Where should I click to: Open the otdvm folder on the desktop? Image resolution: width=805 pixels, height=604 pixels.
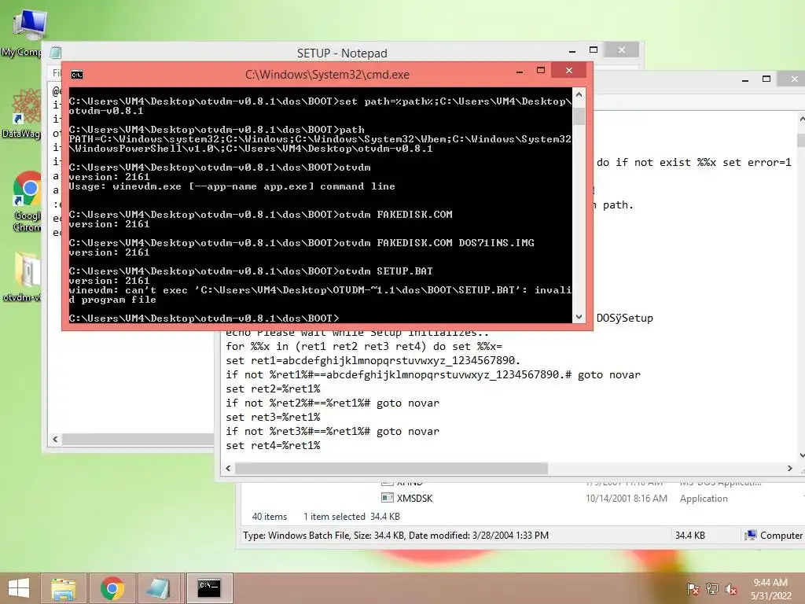point(24,276)
